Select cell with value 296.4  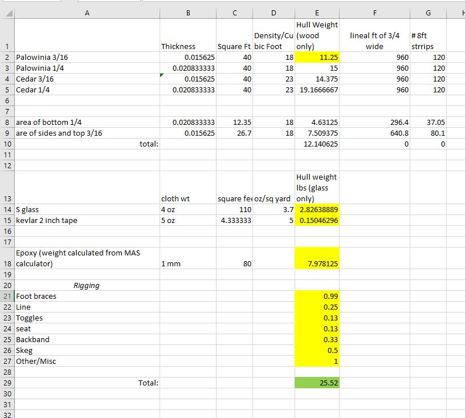point(375,122)
